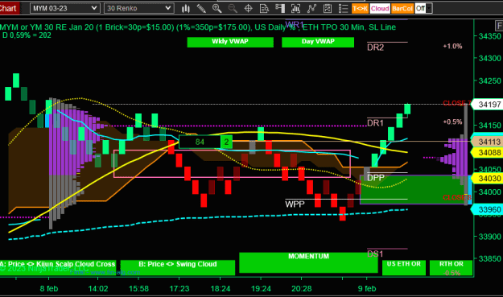The height and width of the screenshot is (297, 503).
Task: Click the cyan 33960 price marker
Action: tap(487, 209)
